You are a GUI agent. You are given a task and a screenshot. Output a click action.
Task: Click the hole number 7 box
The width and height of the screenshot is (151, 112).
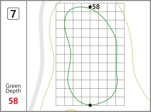point(13,14)
